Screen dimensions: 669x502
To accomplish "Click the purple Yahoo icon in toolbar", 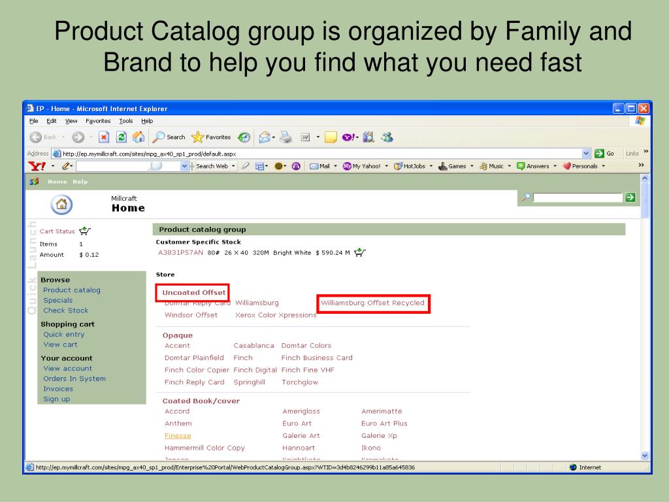I will [x=348, y=137].
